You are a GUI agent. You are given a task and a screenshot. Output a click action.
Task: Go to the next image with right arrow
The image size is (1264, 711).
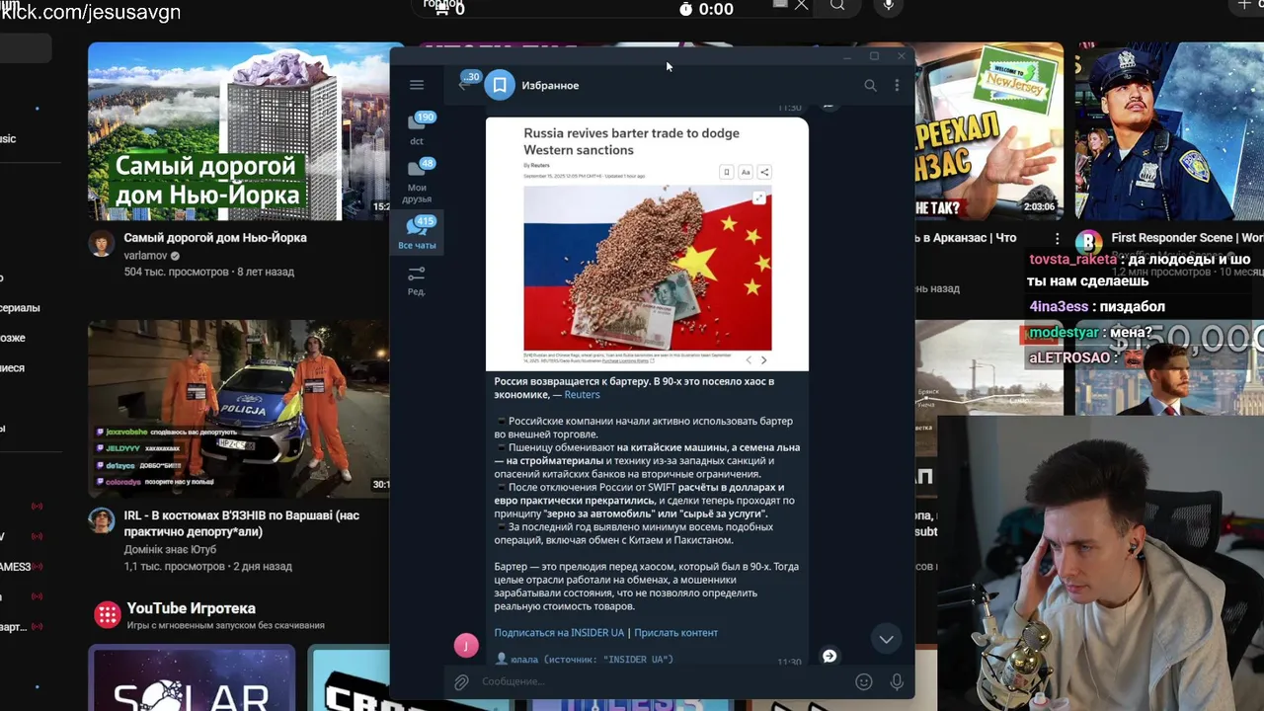(763, 360)
